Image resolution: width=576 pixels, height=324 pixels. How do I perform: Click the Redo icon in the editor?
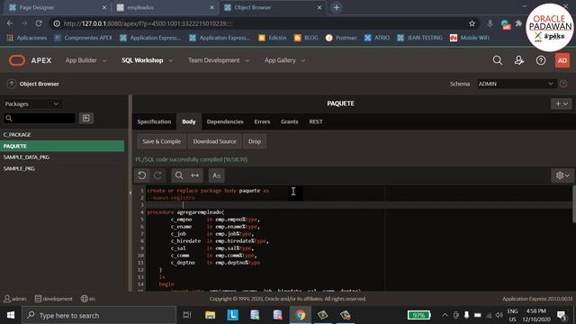point(158,175)
